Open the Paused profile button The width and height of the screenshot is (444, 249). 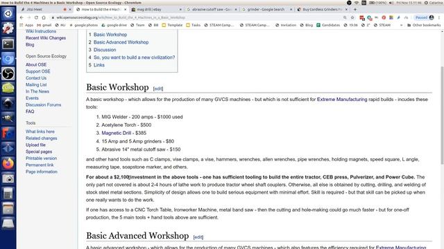[425, 17]
